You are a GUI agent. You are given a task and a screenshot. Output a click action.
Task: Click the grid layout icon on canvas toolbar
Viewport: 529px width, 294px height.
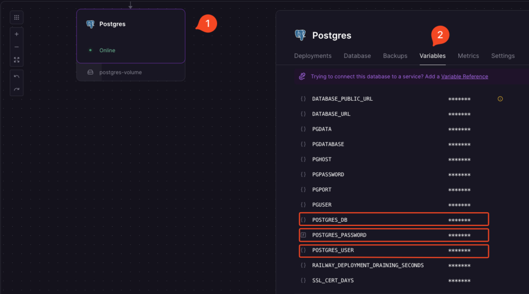[x=17, y=18]
